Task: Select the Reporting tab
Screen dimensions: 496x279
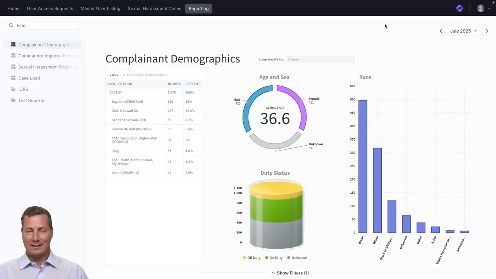Action: 198,9
